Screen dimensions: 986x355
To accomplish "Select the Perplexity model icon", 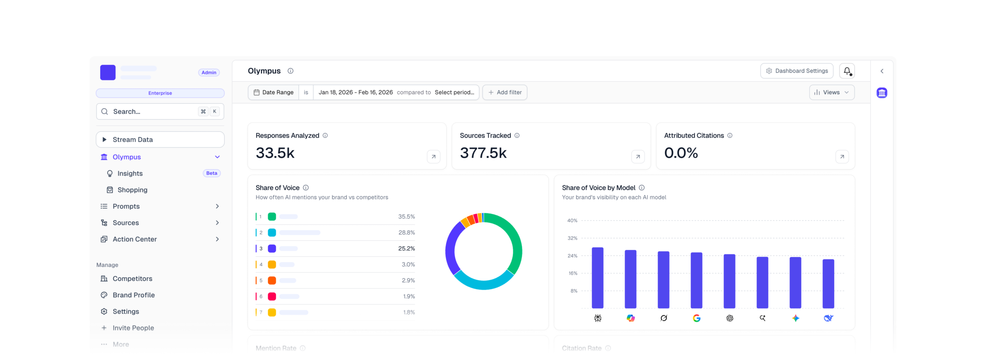I will [x=597, y=318].
